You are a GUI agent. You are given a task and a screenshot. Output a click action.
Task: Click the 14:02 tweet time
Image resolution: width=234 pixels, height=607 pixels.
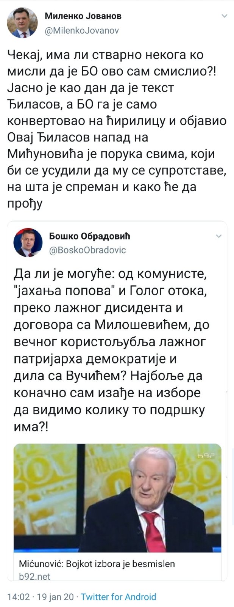tap(19, 597)
